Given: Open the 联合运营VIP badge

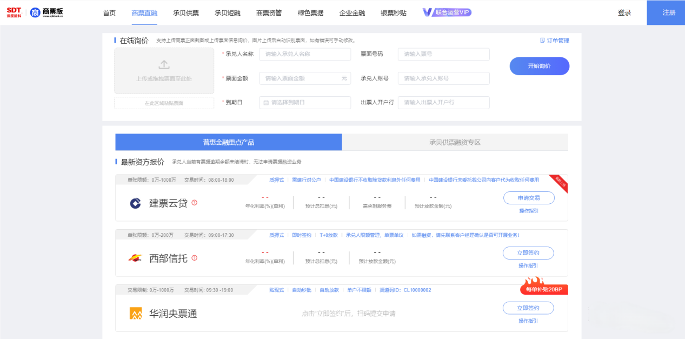Looking at the screenshot, I should pos(447,12).
